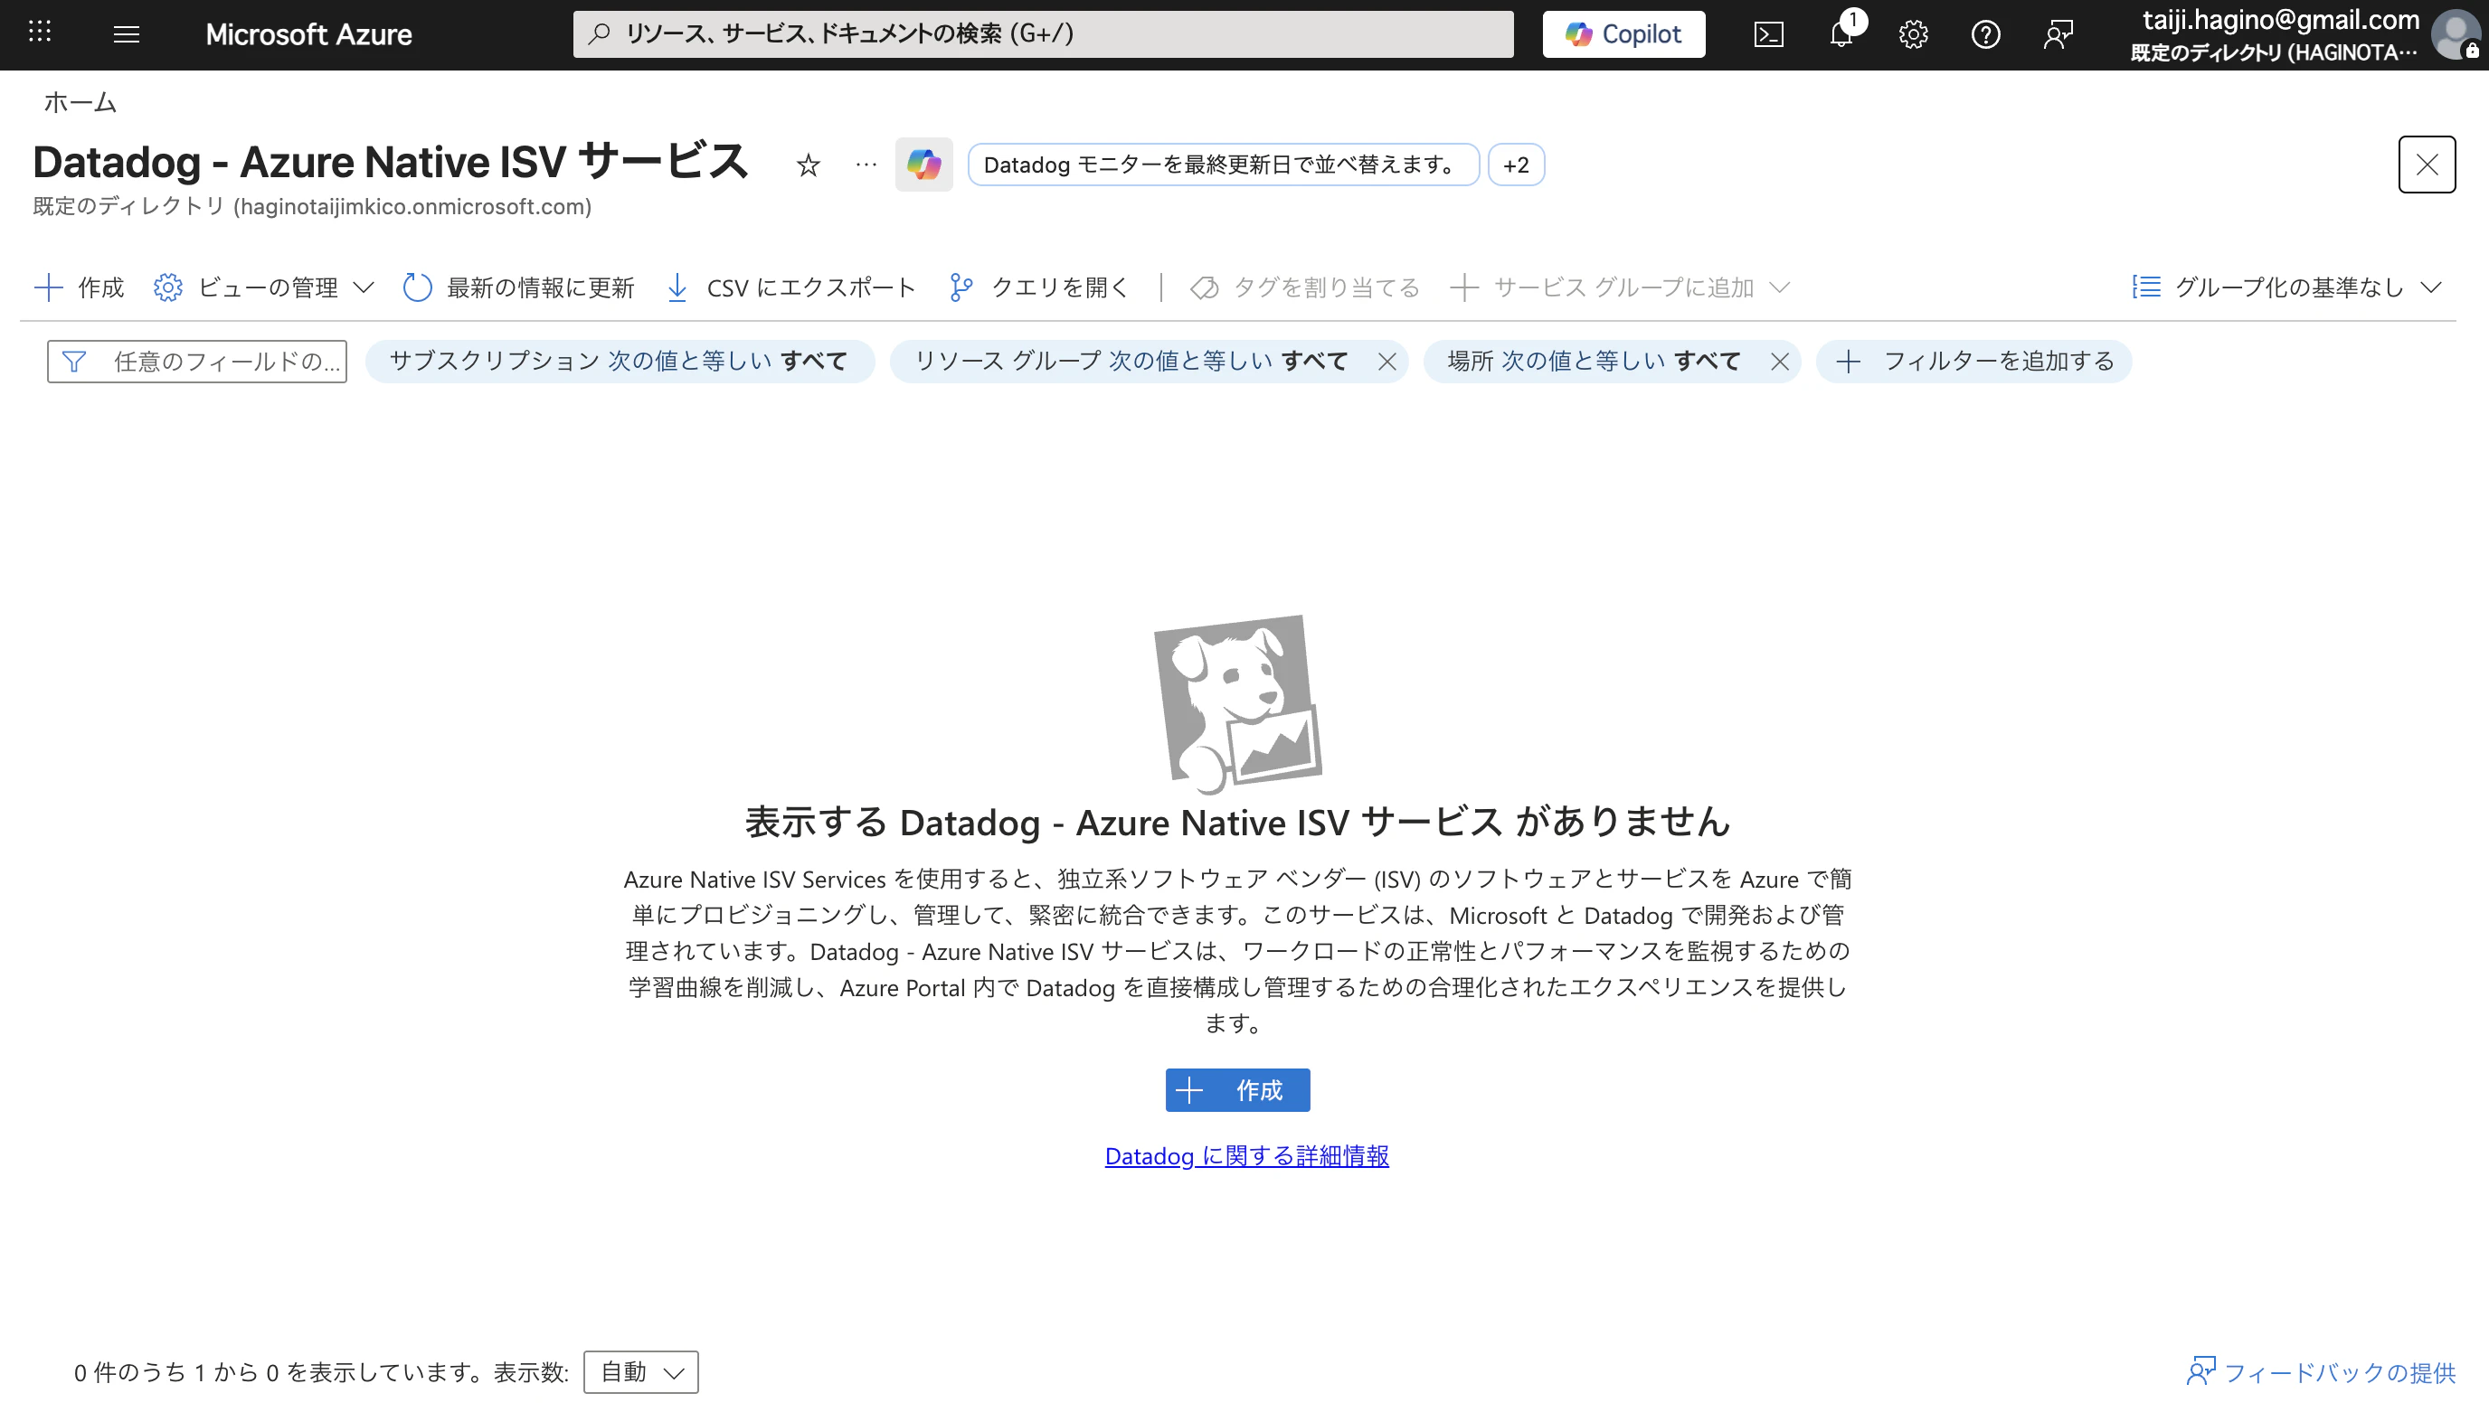The height and width of the screenshot is (1412, 2489).
Task: Open feedback icon in top bar
Action: [2058, 35]
